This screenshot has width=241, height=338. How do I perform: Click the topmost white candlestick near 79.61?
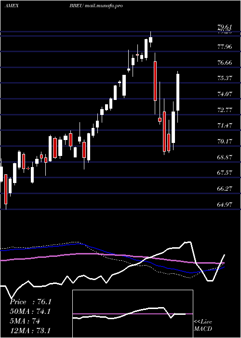(x=150, y=40)
